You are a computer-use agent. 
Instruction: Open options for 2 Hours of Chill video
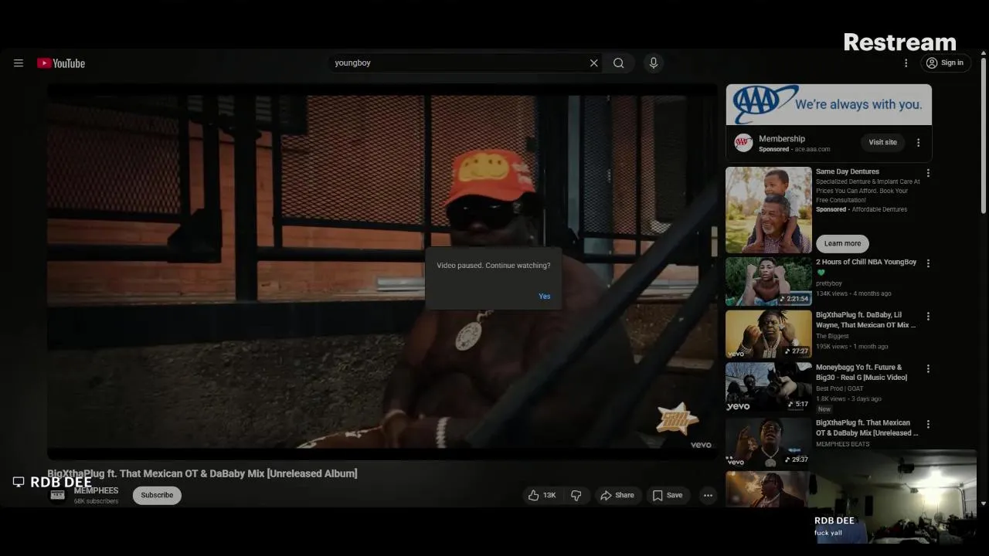(928, 263)
